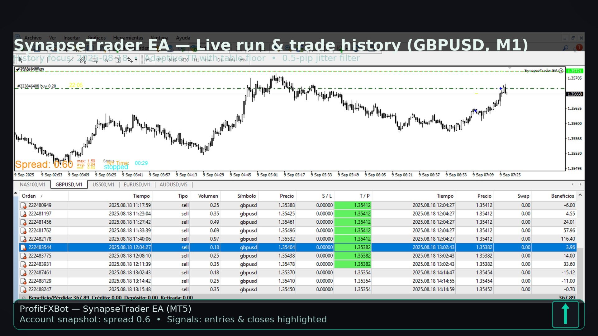Select the cursor pointer tool
This screenshot has width=598, height=336.
tap(20, 60)
